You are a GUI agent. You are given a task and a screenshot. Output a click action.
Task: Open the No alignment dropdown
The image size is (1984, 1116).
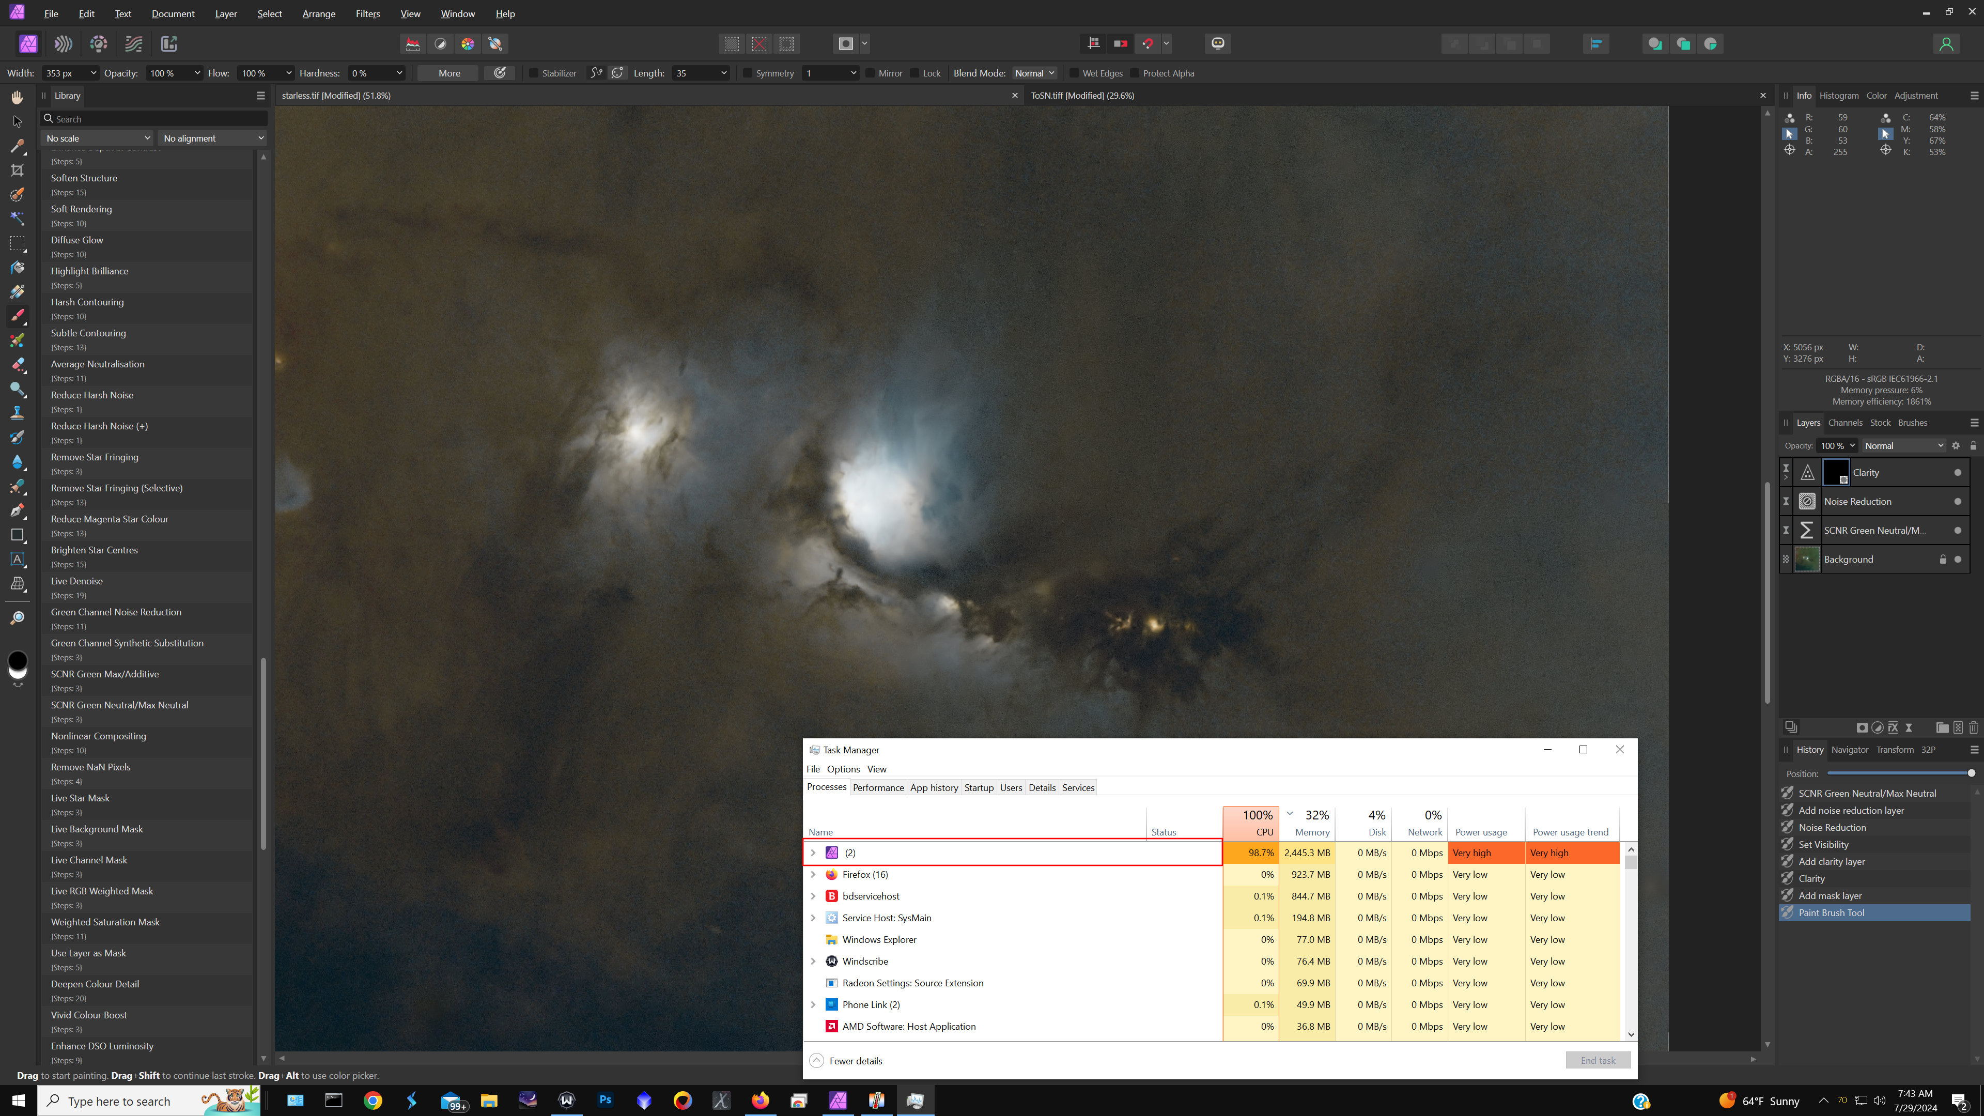pos(212,138)
